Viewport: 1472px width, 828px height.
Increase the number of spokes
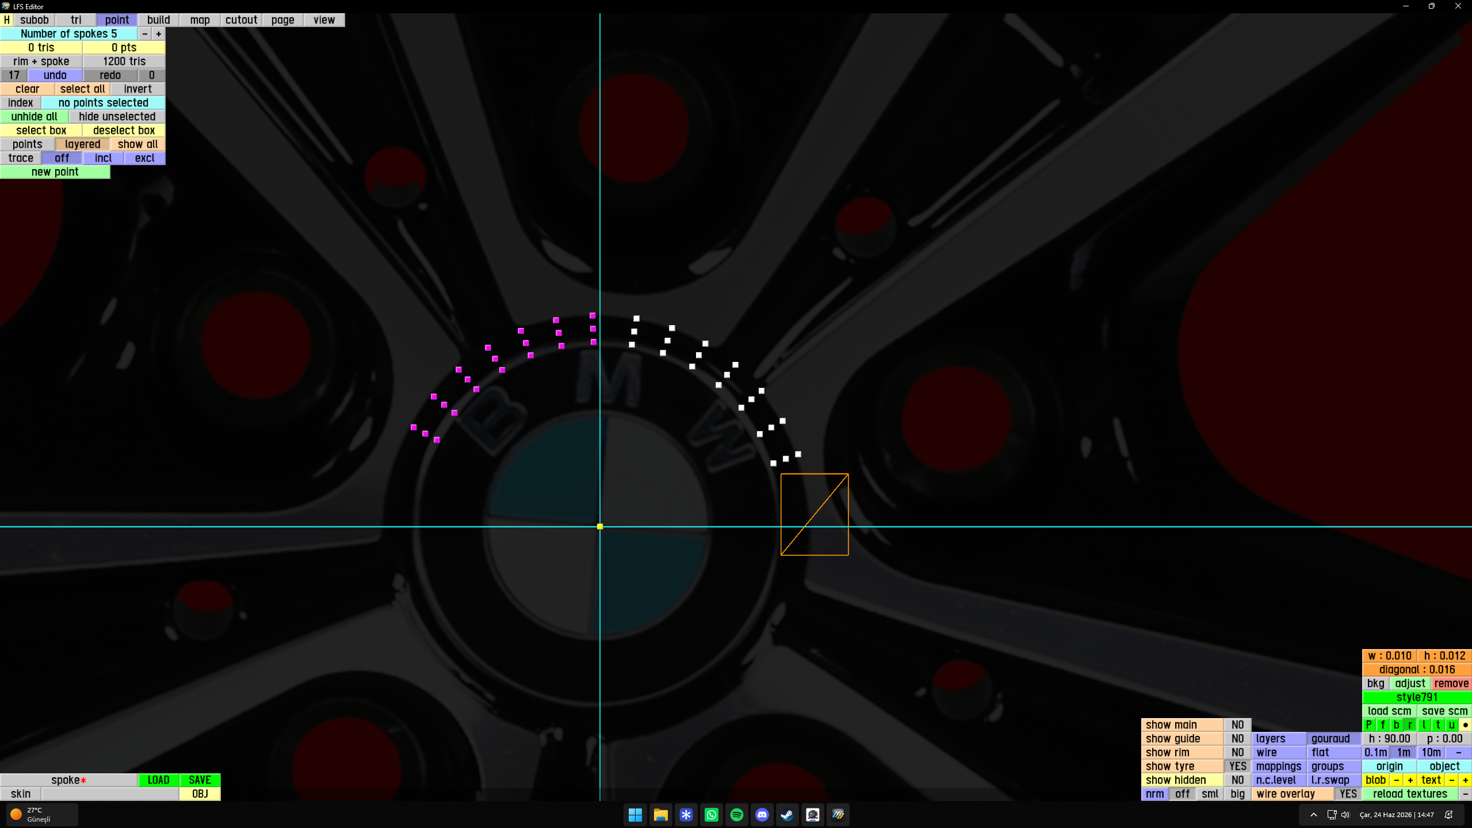[159, 33]
